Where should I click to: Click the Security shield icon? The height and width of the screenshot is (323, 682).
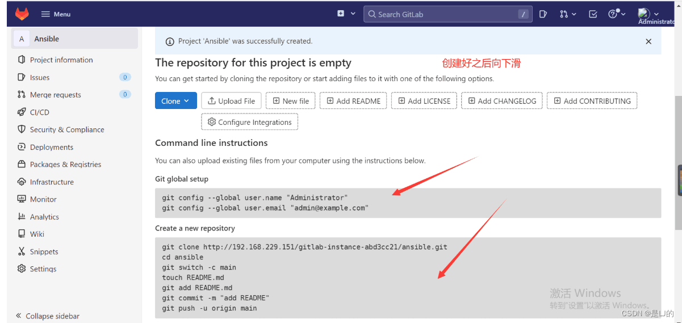(x=22, y=129)
